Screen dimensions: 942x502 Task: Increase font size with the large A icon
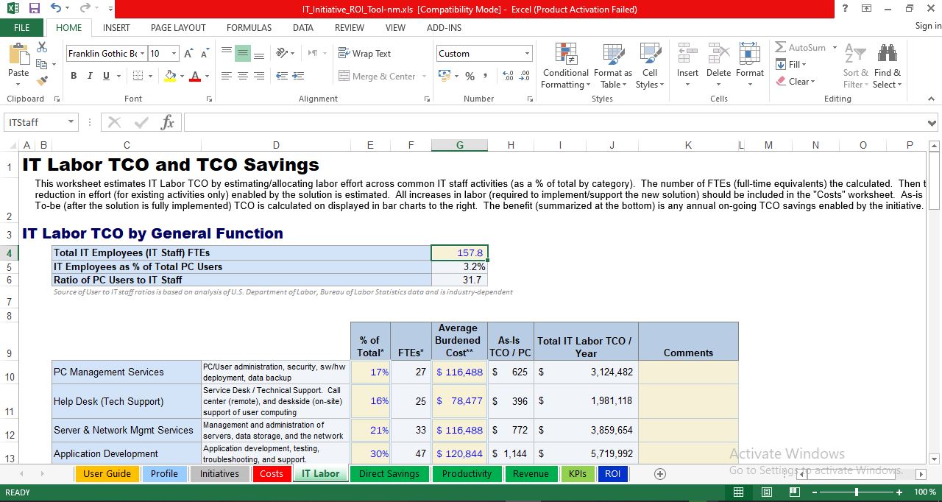(188, 53)
